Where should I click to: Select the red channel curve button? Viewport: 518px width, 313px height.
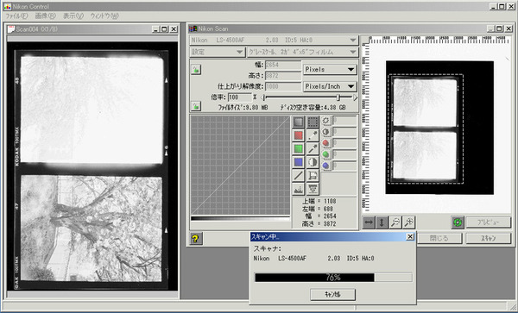tap(299, 135)
